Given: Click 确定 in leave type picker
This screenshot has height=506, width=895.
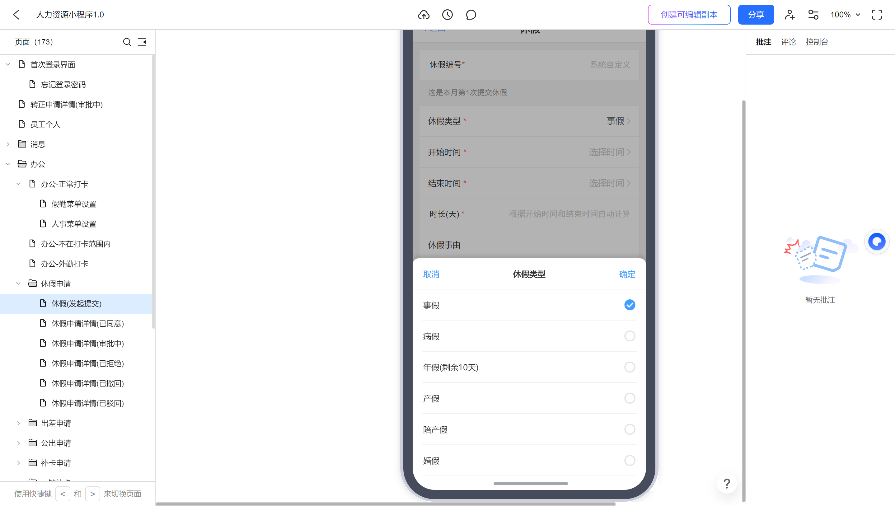Looking at the screenshot, I should [627, 274].
